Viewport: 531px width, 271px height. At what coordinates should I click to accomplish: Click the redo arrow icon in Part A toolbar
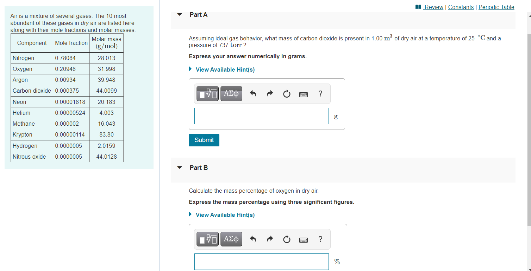(x=270, y=94)
